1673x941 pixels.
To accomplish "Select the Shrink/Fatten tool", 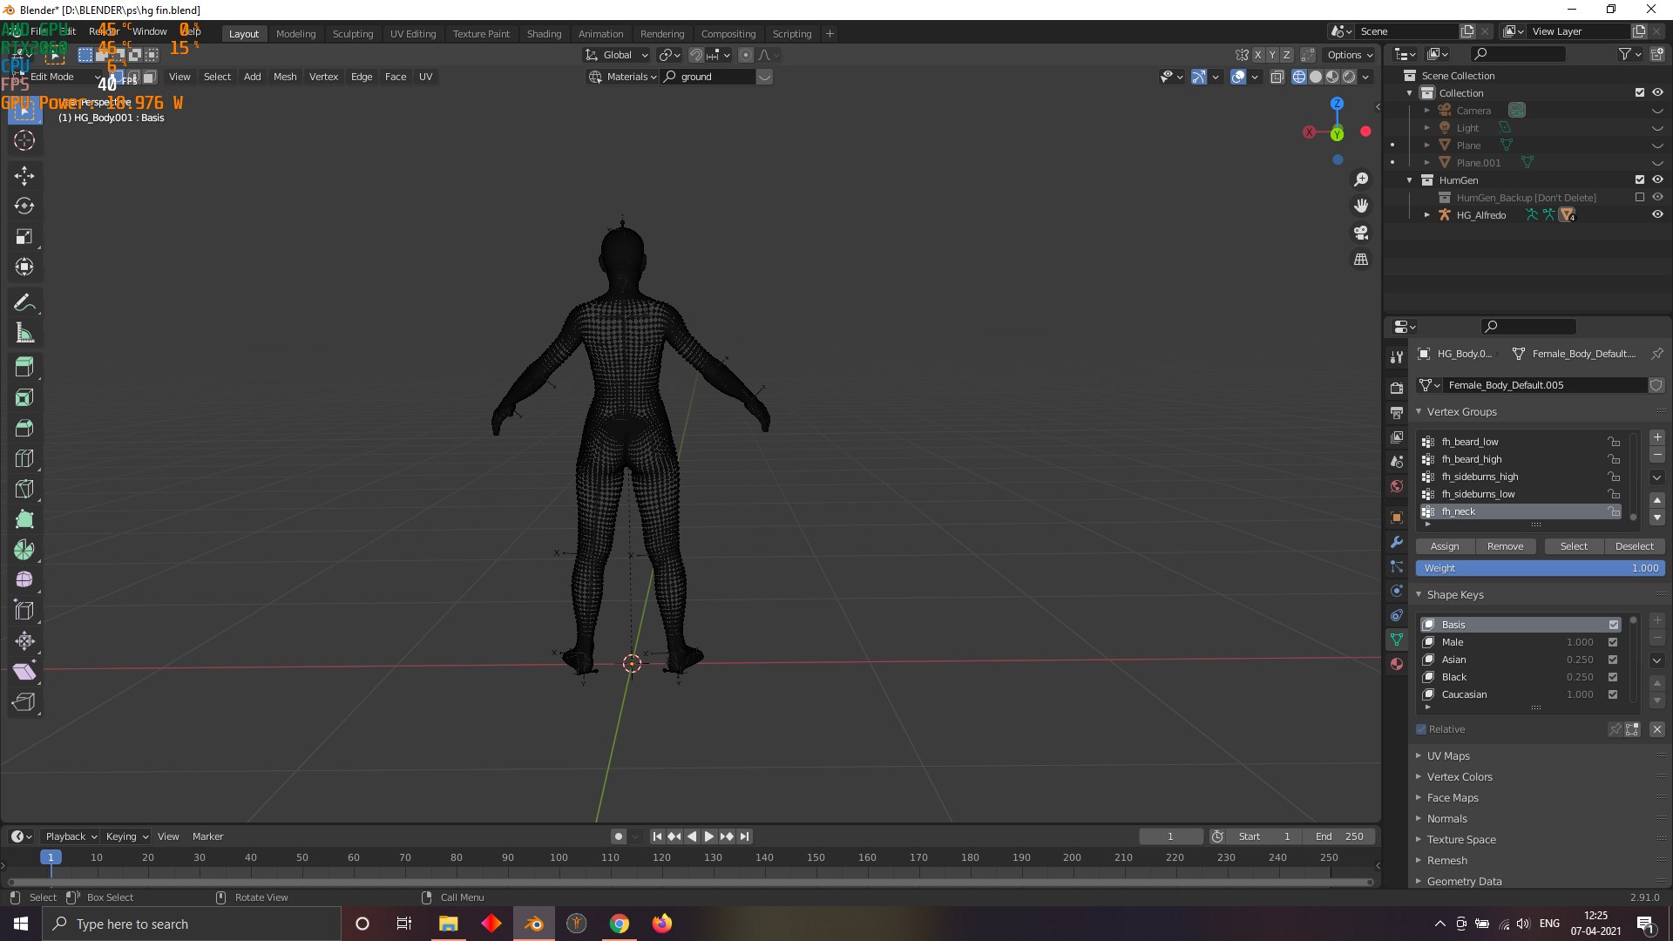I will click(x=24, y=641).
